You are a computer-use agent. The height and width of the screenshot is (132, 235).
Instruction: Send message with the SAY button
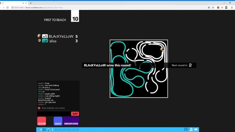pos(75,114)
